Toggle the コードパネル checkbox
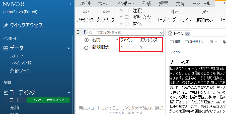The image size is (226, 114). (x=187, y=42)
